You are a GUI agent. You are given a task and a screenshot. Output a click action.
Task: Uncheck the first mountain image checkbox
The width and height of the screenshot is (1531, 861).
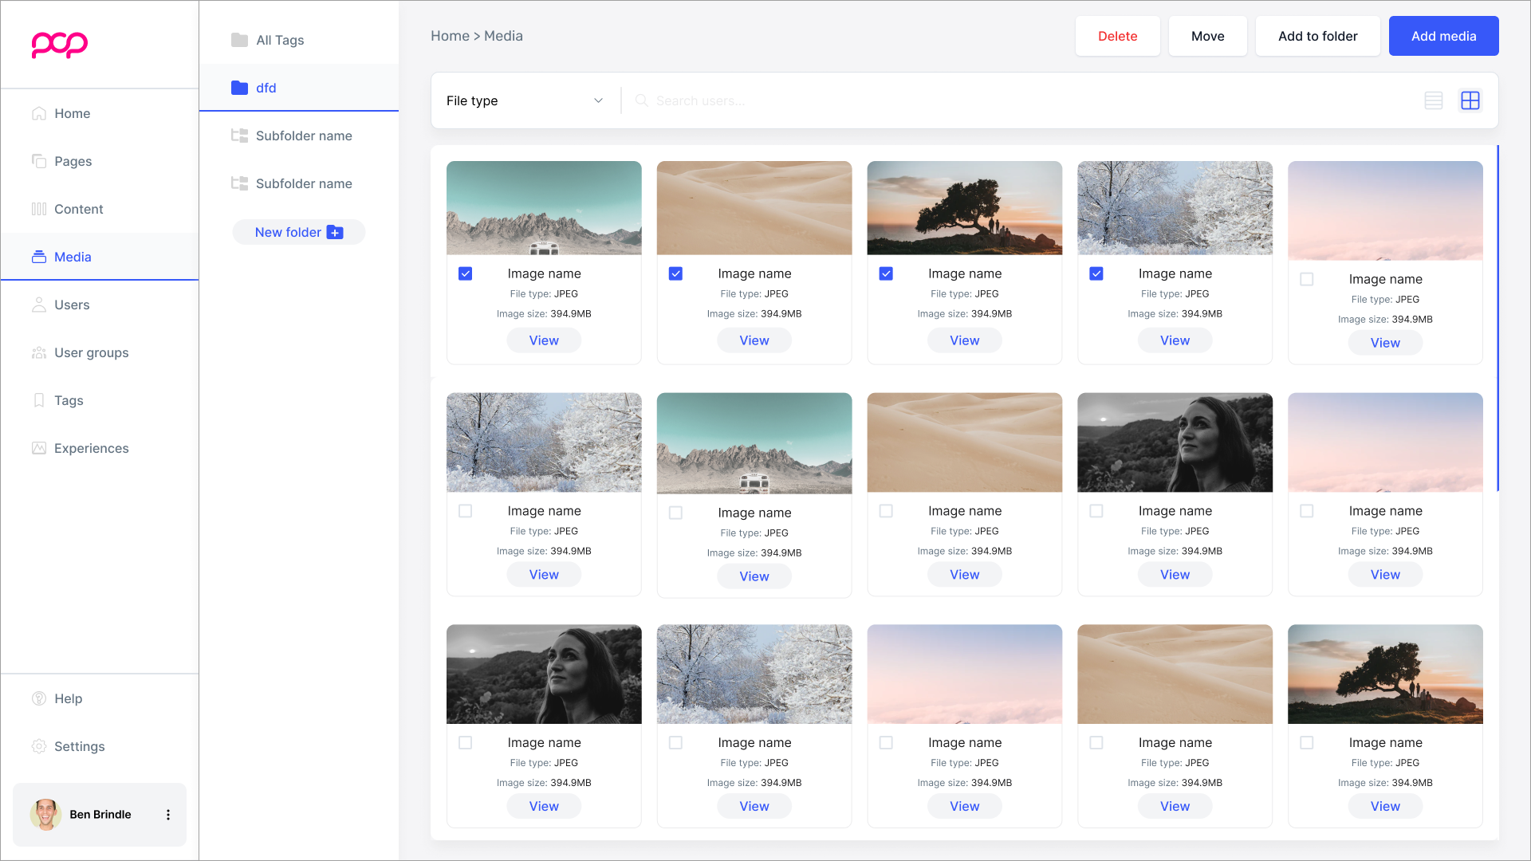(x=466, y=273)
